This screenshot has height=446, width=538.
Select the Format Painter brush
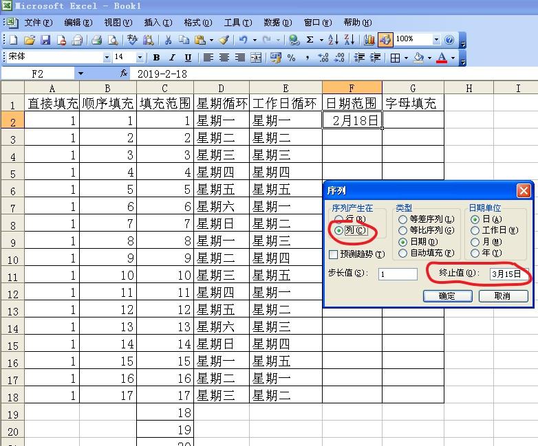click(224, 40)
